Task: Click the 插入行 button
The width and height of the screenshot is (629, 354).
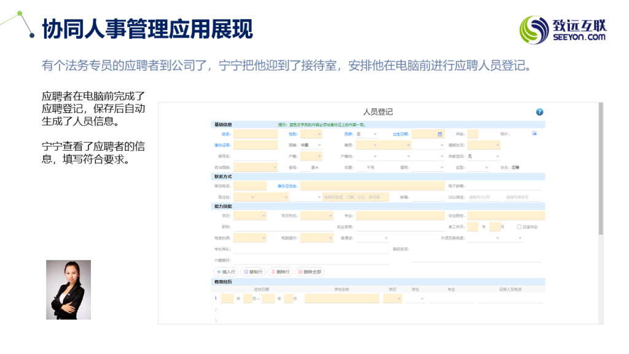Action: point(225,272)
